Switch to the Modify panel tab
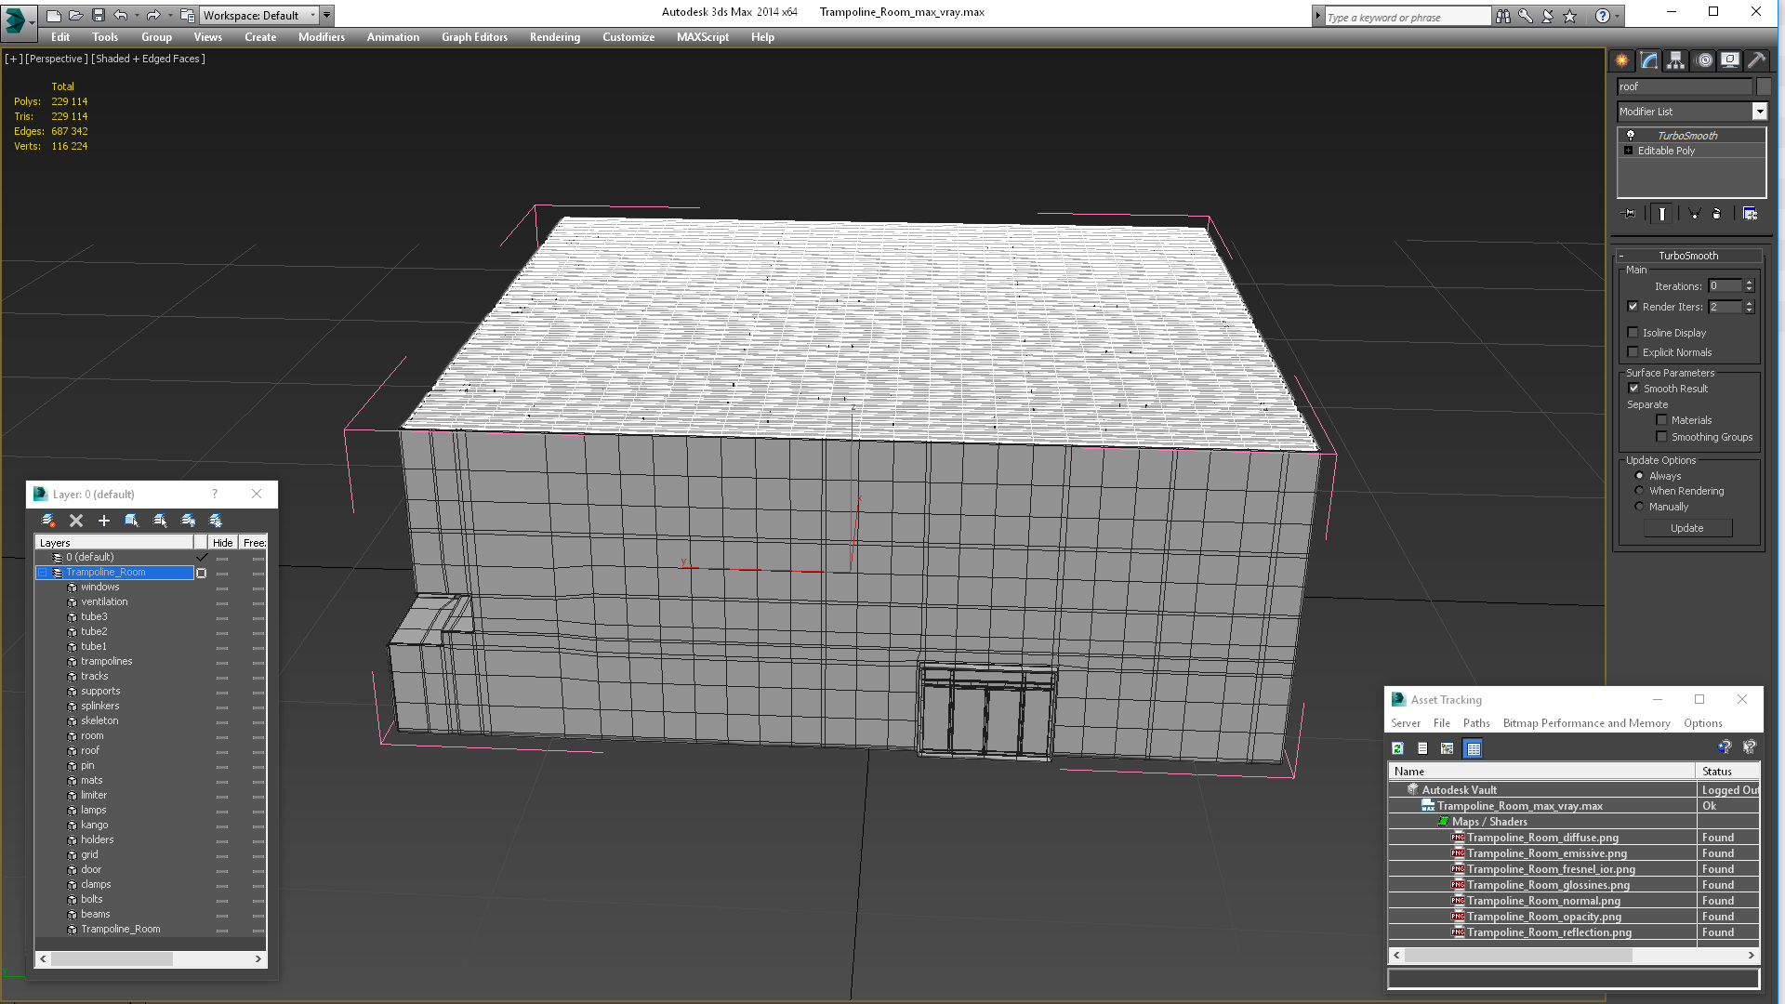 click(x=1649, y=60)
